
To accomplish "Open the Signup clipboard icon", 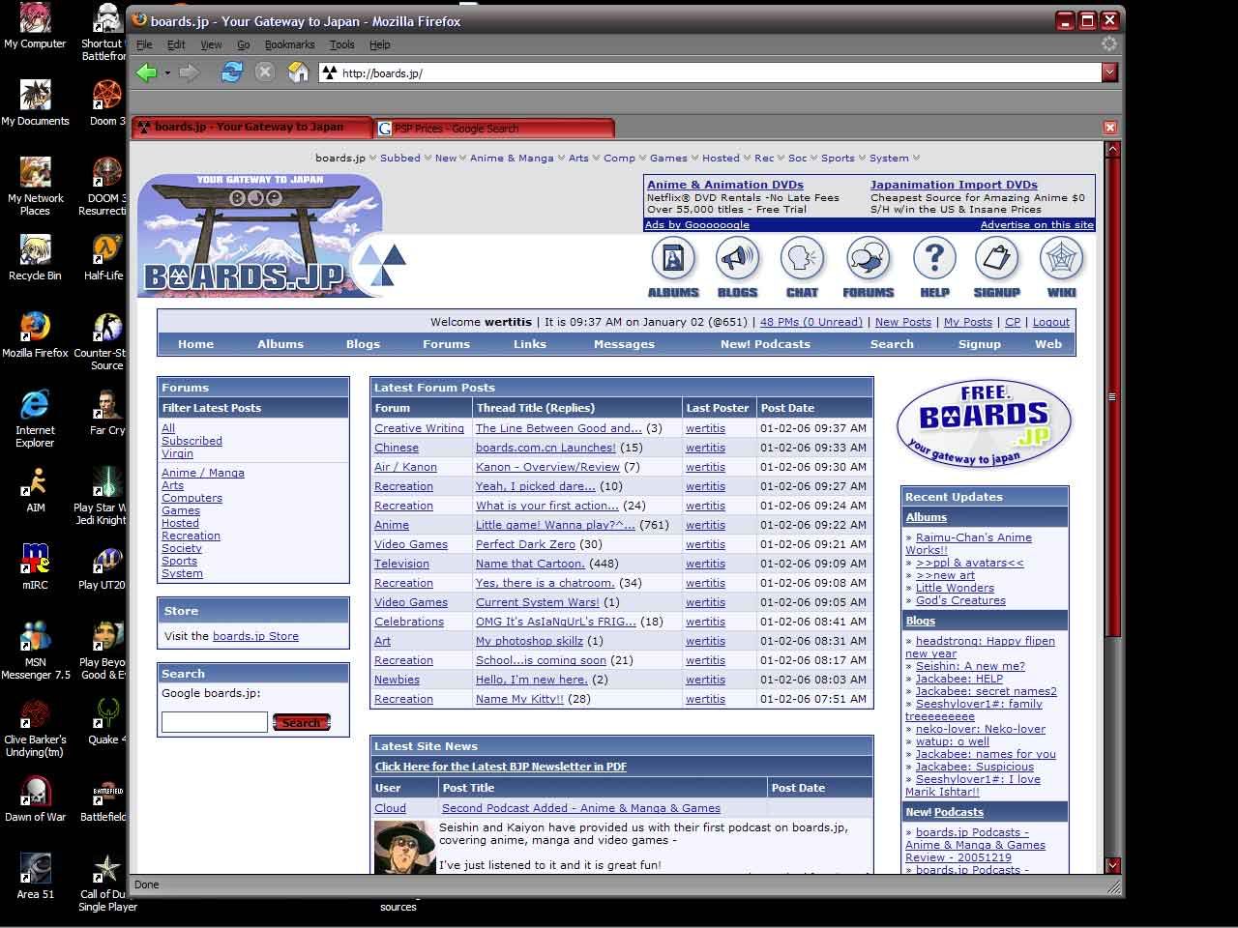I will tap(996, 267).
